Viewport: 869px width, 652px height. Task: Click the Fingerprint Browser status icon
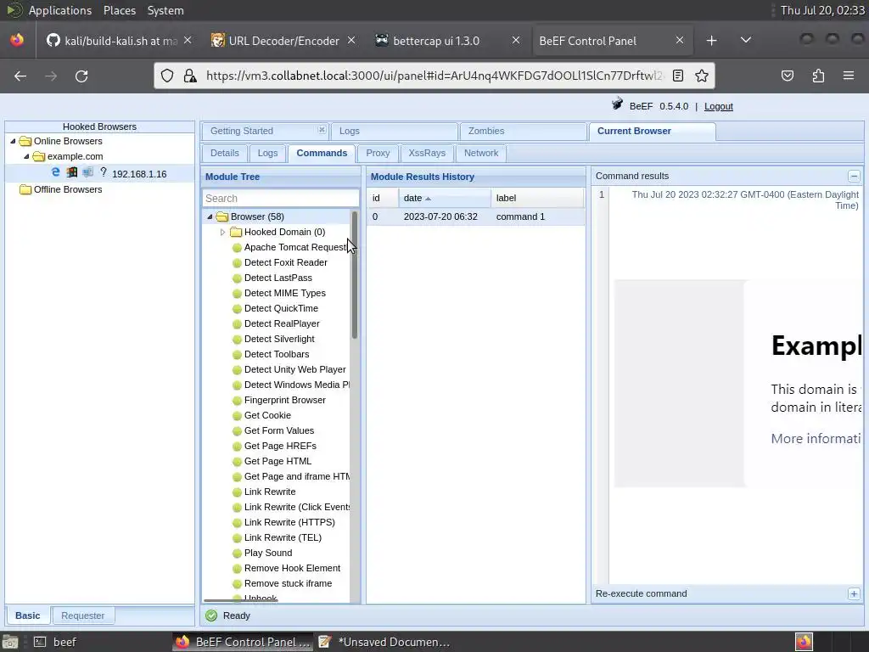(237, 401)
